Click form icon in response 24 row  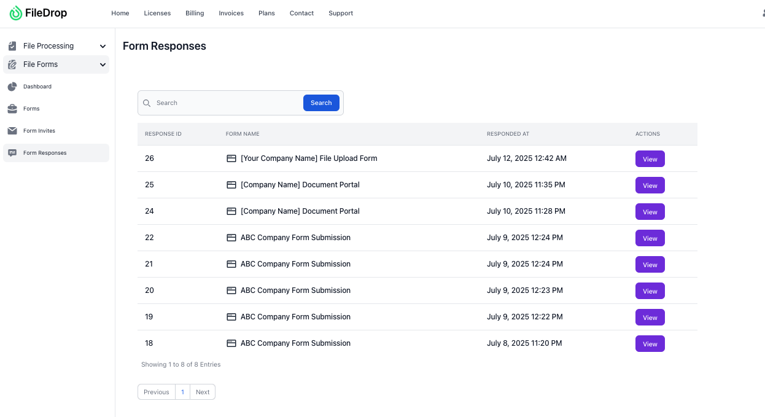[231, 211]
